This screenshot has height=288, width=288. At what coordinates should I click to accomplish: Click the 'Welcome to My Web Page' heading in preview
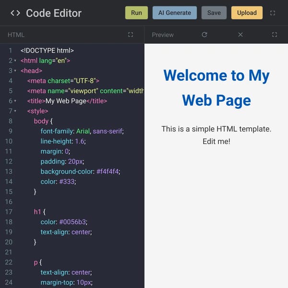coord(216,88)
